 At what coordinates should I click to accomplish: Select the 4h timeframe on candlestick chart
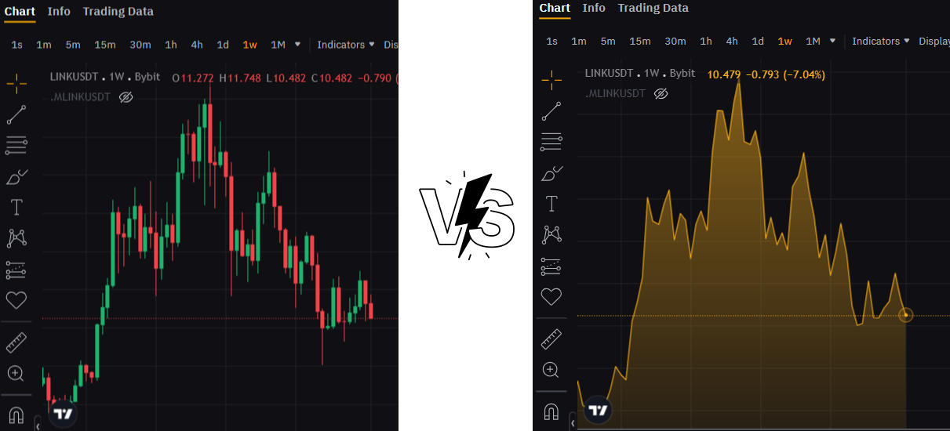(197, 45)
